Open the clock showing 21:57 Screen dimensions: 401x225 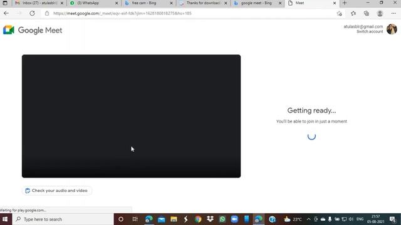376,219
